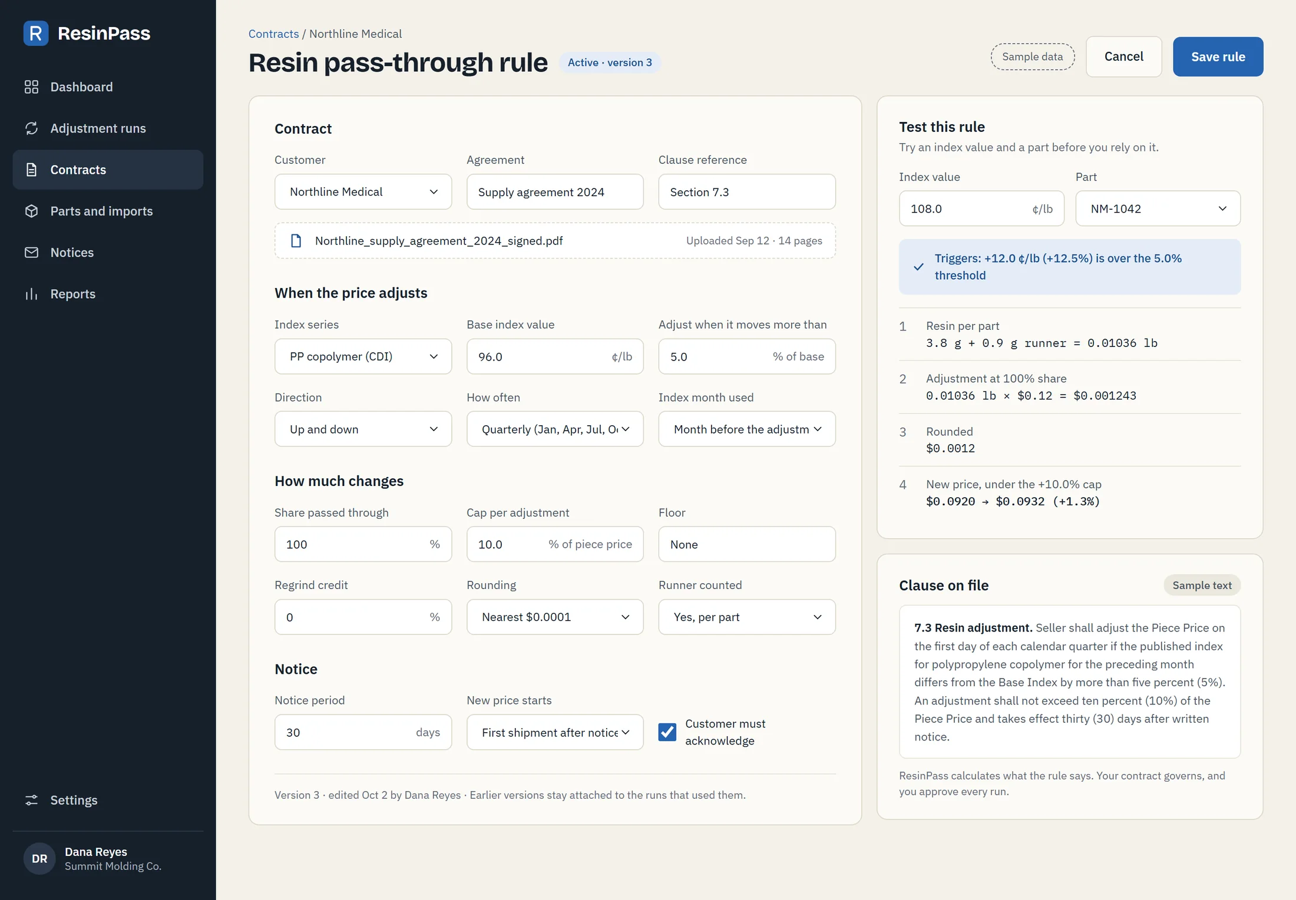
Task: Click the Regrind credit field
Action: [363, 617]
